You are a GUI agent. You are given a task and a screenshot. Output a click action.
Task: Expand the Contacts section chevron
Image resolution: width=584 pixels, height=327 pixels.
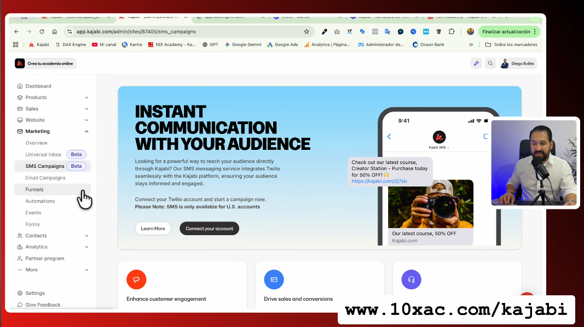[x=86, y=236]
